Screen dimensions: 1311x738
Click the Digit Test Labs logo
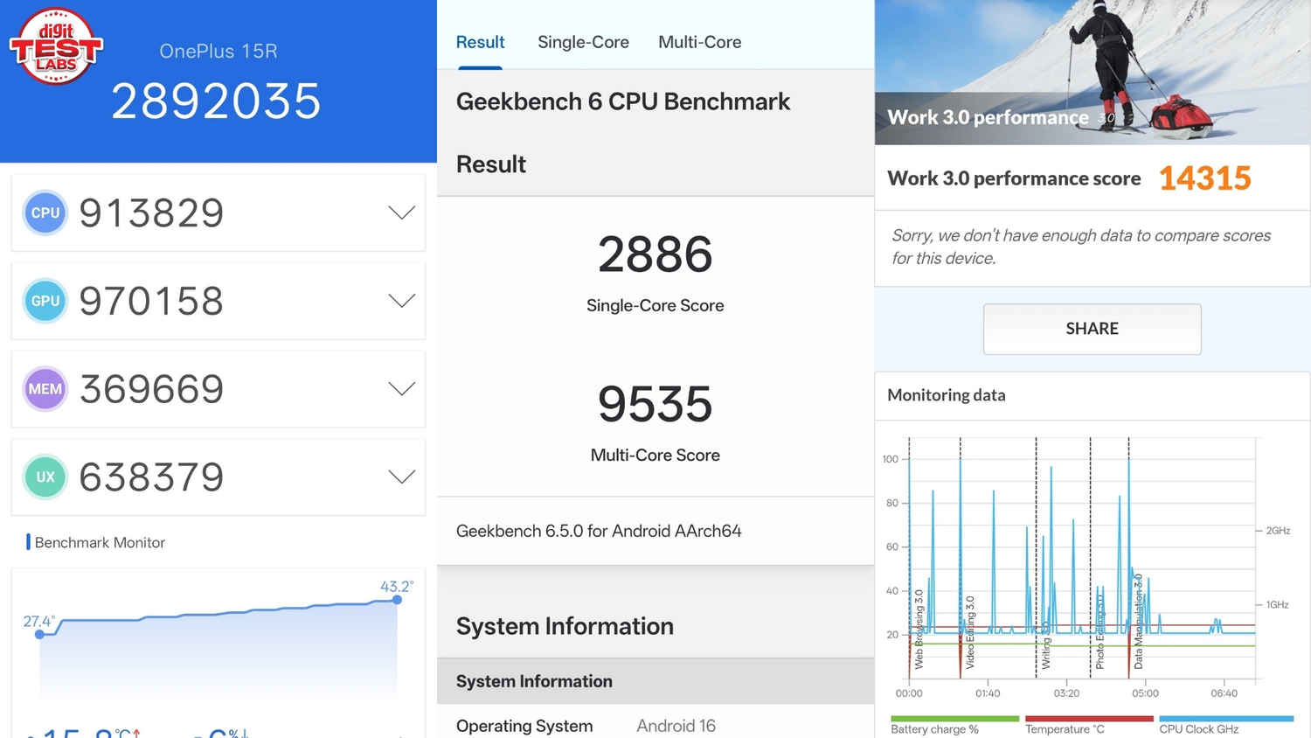pyautogui.click(x=56, y=46)
